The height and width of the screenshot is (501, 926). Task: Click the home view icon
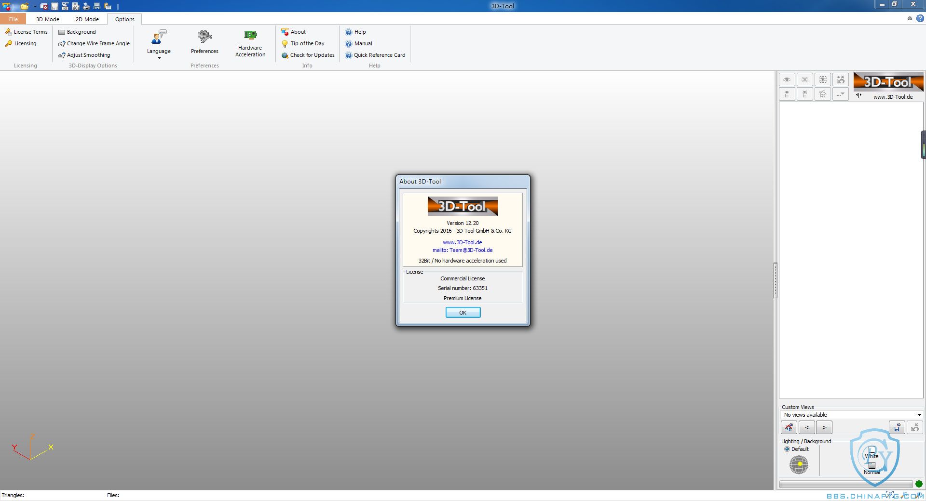[x=789, y=427]
